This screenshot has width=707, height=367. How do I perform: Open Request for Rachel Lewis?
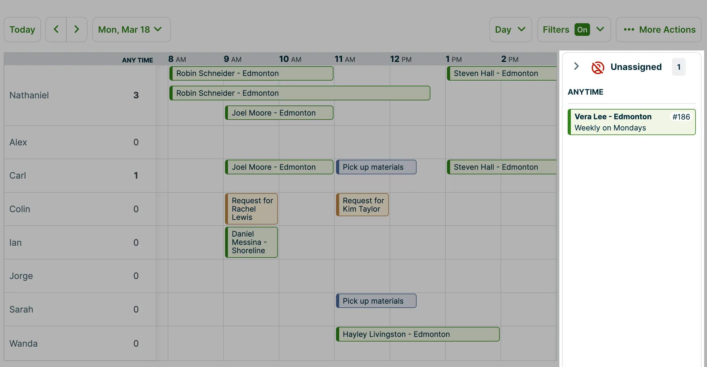click(251, 209)
